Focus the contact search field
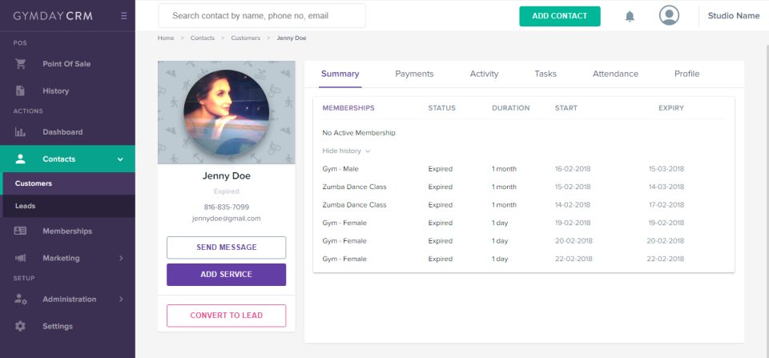This screenshot has height=358, width=769. 262,16
